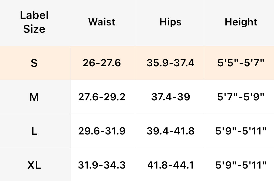Image resolution: width=274 pixels, height=181 pixels.
Task: Select hips value 41.8-44.1
Action: tap(170, 165)
